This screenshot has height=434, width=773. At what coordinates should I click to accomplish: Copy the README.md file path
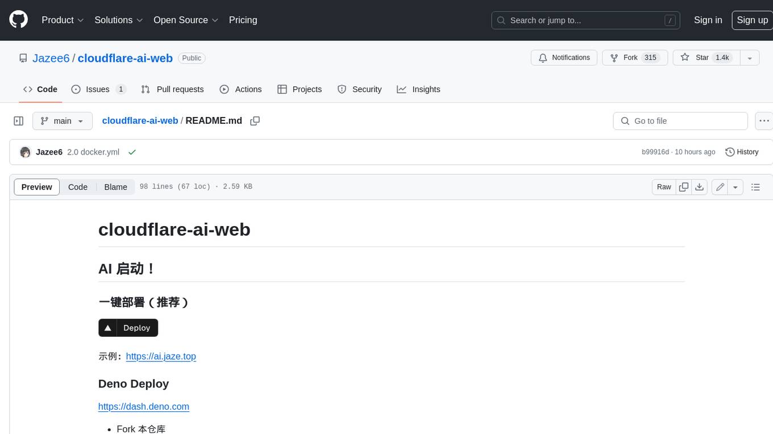(255, 121)
